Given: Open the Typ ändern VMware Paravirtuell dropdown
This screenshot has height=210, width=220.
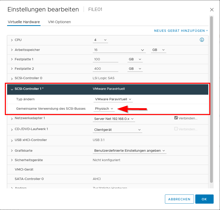Looking at the screenshot, I should coord(113,99).
